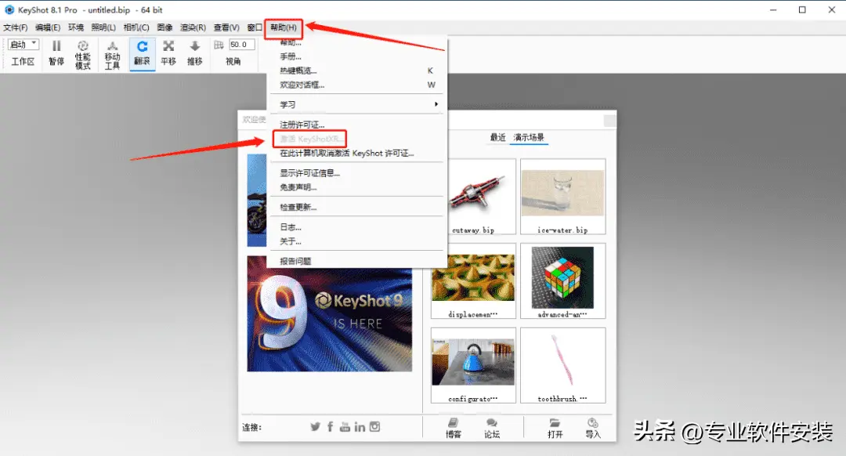Minimize the KeyShot window
The height and width of the screenshot is (456, 846).
[x=773, y=9]
